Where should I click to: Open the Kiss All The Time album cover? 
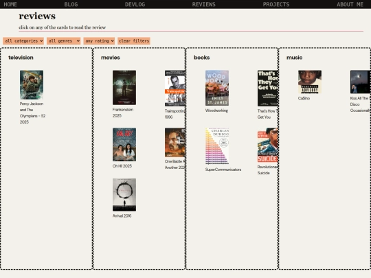click(x=361, y=82)
